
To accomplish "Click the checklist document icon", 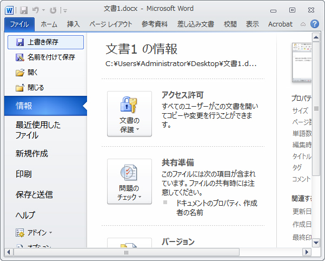I will click(129, 172).
